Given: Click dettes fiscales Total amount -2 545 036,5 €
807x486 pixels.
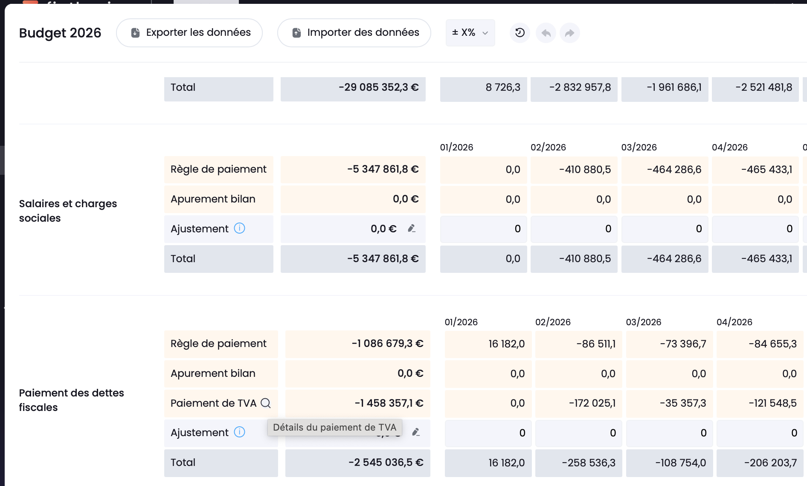Looking at the screenshot, I should pos(358,463).
